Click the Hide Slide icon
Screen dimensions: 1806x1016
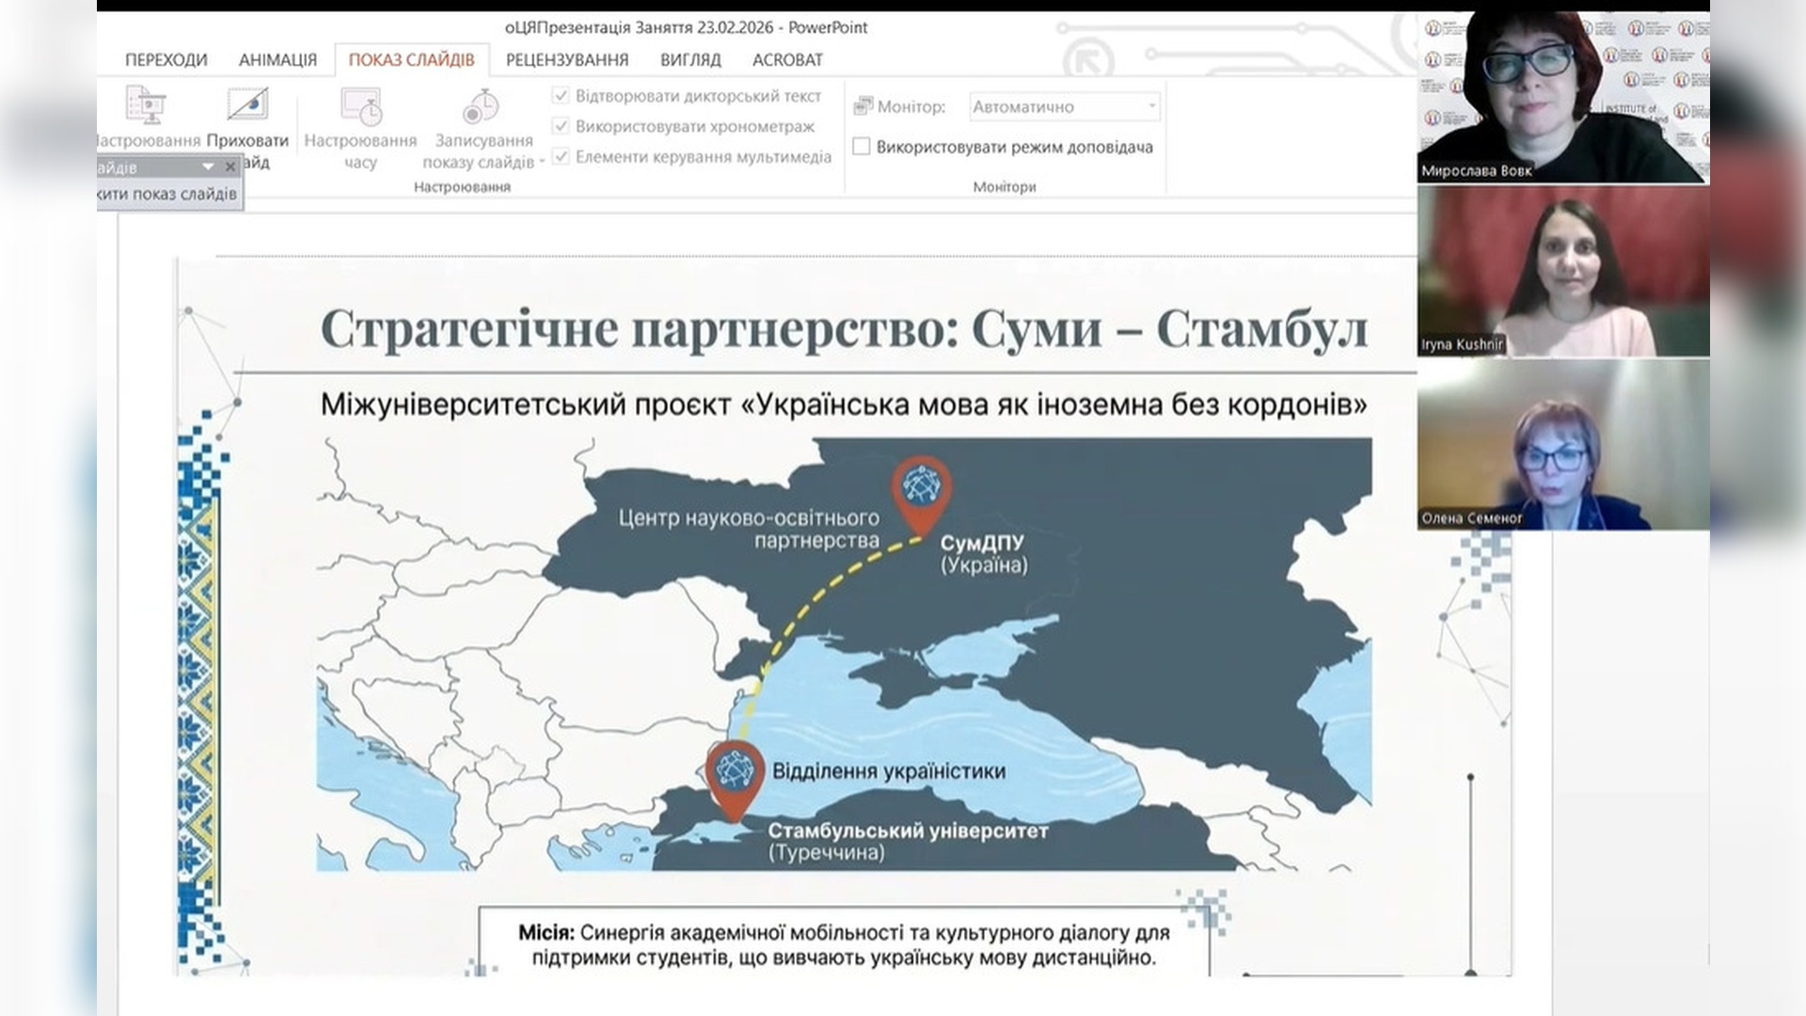[x=247, y=104]
